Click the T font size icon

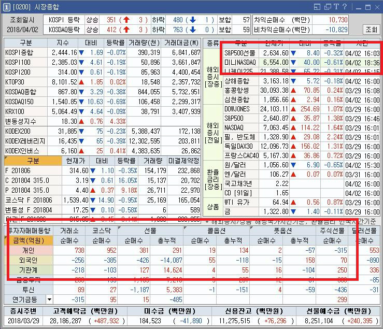click(336, 7)
